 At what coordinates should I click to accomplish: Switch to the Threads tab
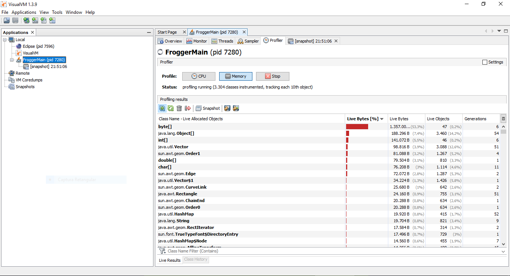[x=222, y=41]
